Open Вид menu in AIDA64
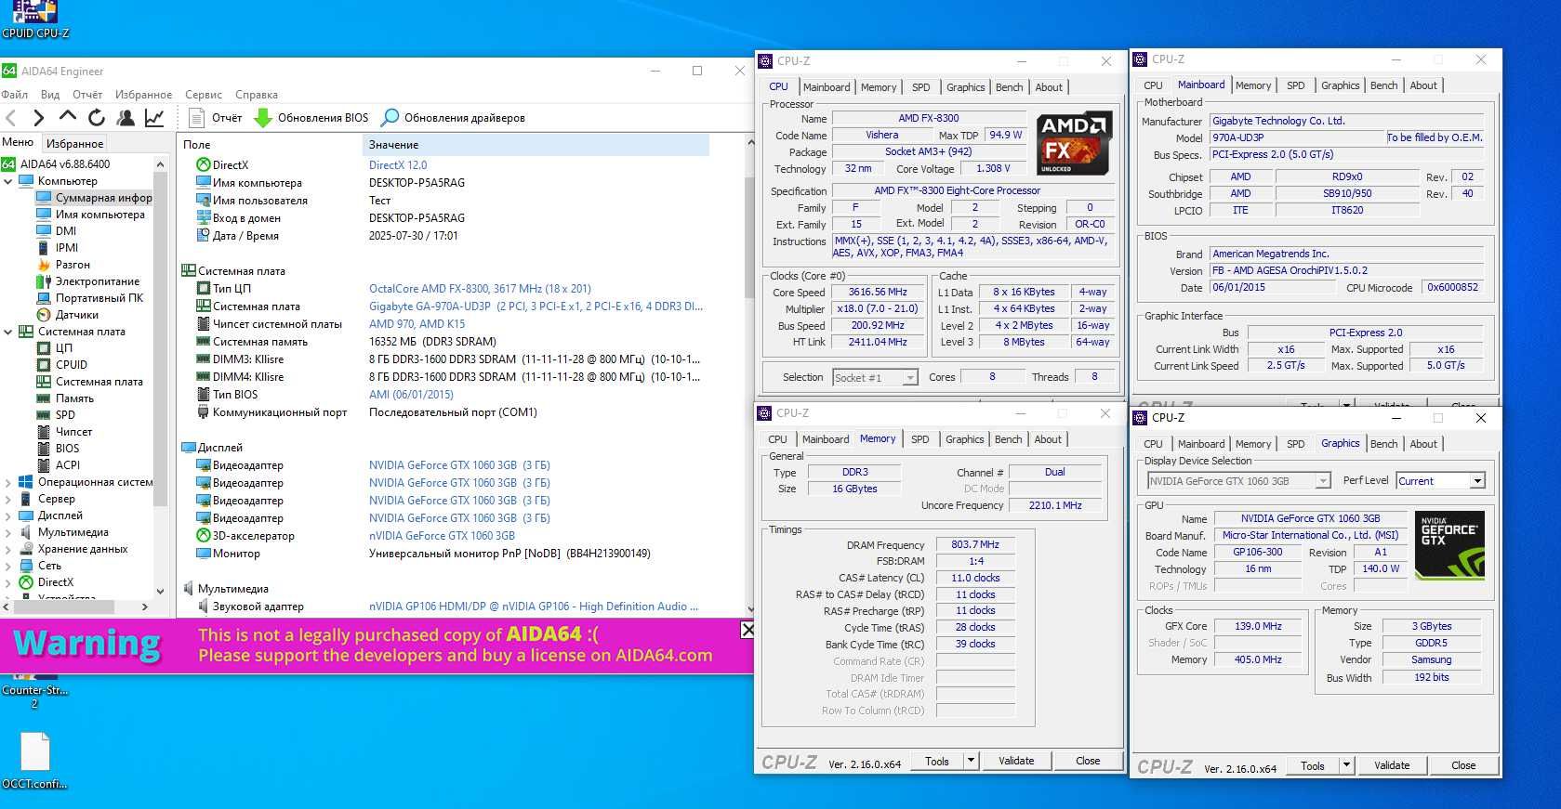This screenshot has width=1561, height=809. [x=50, y=95]
